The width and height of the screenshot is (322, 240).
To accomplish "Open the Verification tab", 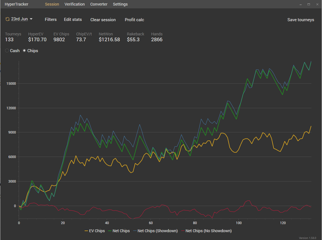I will click(75, 4).
